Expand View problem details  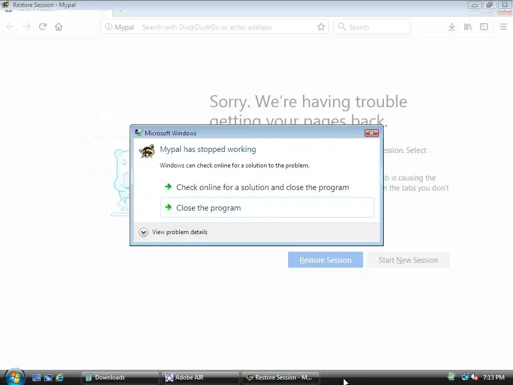[x=143, y=232]
